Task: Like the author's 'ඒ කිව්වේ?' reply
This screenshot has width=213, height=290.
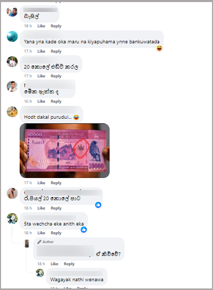Action: [54, 264]
